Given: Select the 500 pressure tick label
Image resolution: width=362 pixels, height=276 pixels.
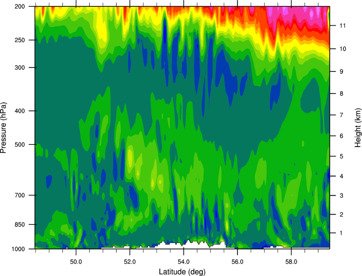Looking at the screenshot, I should (20, 144).
